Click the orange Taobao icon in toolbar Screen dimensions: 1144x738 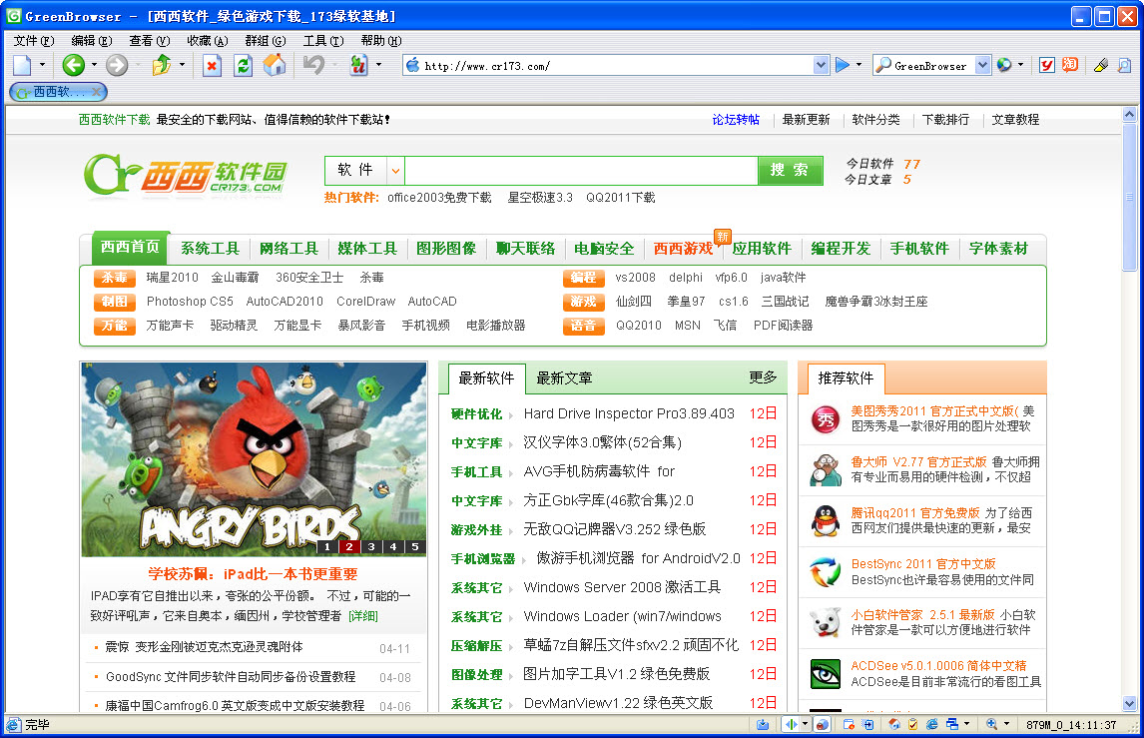[x=1069, y=65]
